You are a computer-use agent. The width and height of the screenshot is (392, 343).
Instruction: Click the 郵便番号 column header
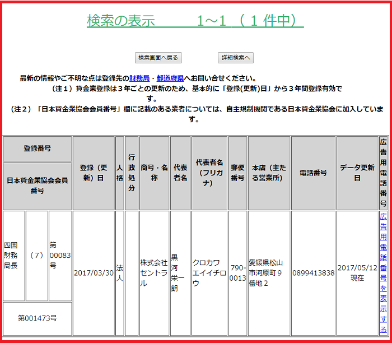pos(238,173)
